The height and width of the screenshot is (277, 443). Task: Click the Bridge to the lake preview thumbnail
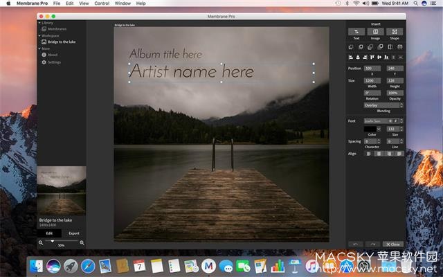[62, 191]
